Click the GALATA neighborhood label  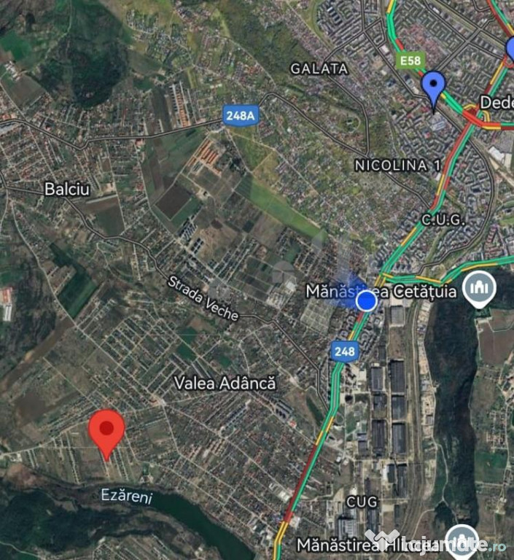319,69
